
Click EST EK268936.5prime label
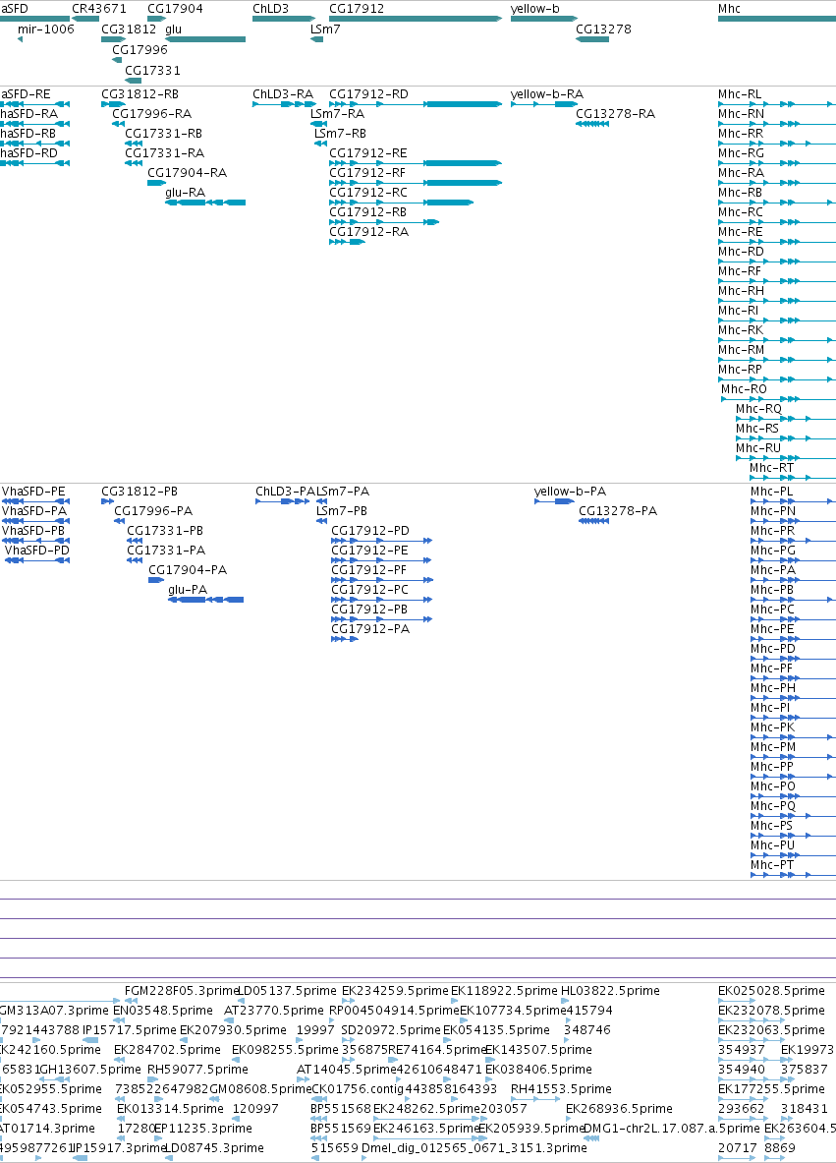(x=620, y=1109)
